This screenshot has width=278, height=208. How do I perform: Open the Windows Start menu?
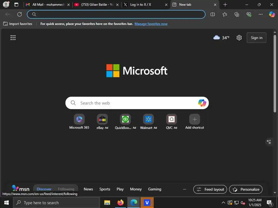point(7,203)
